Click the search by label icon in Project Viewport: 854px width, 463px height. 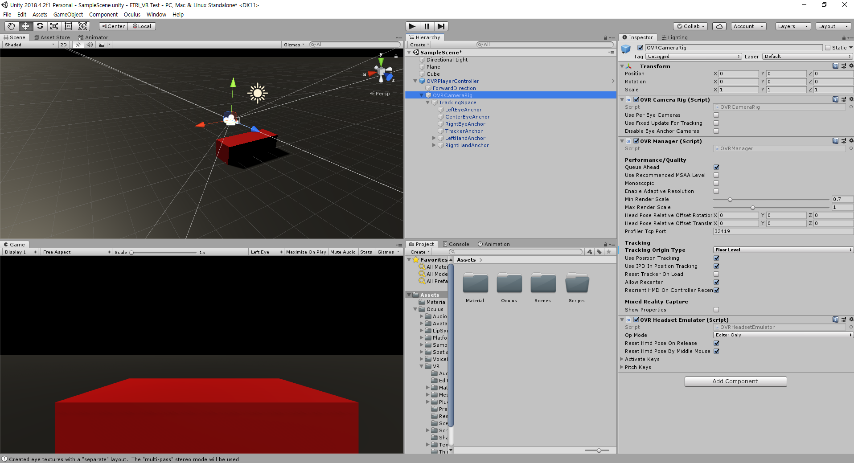click(599, 252)
